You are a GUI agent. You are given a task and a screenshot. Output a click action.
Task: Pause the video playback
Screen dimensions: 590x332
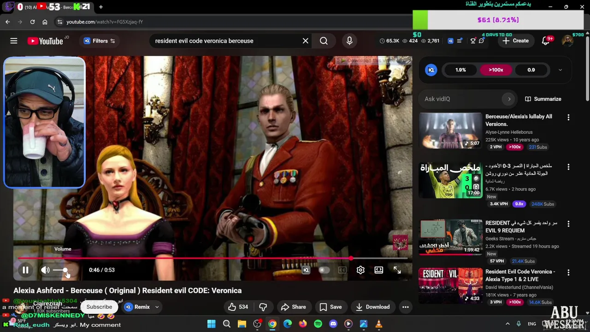tap(25, 270)
